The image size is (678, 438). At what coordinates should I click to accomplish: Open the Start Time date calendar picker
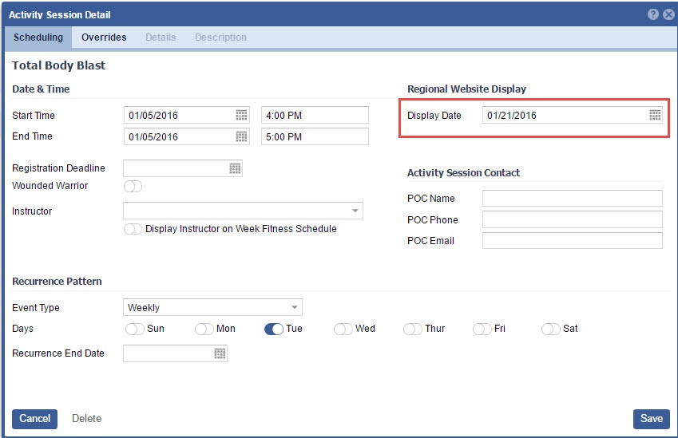[x=241, y=116]
